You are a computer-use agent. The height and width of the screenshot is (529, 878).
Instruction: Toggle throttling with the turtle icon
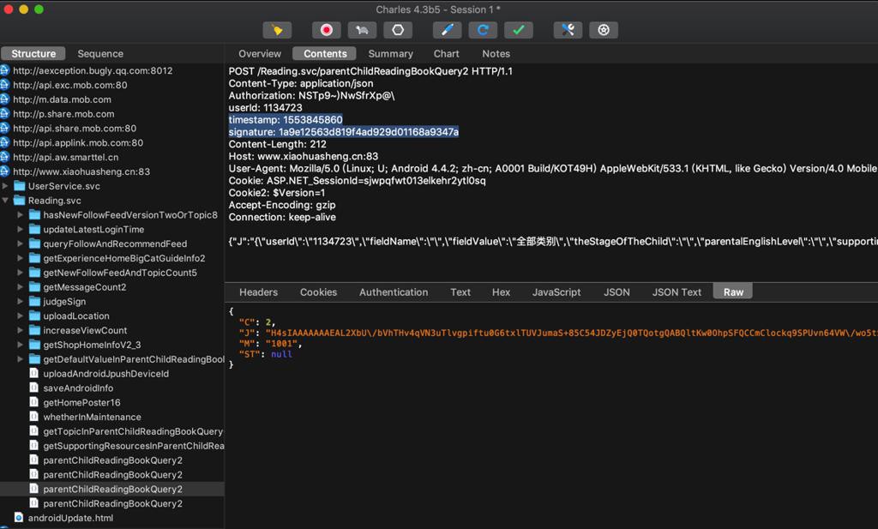pyautogui.click(x=362, y=30)
